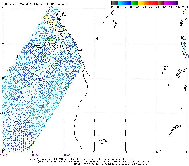The width and height of the screenshot is (189, 166).
Task: Select the orange 25–30 knots legend segment
Action: [x=148, y=3]
